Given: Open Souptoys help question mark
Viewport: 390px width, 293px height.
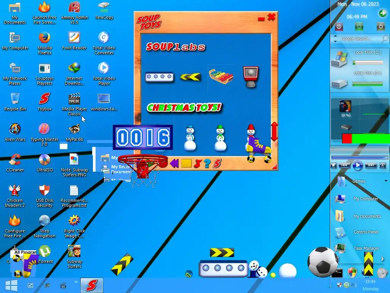Looking at the screenshot, I should pos(207,163).
